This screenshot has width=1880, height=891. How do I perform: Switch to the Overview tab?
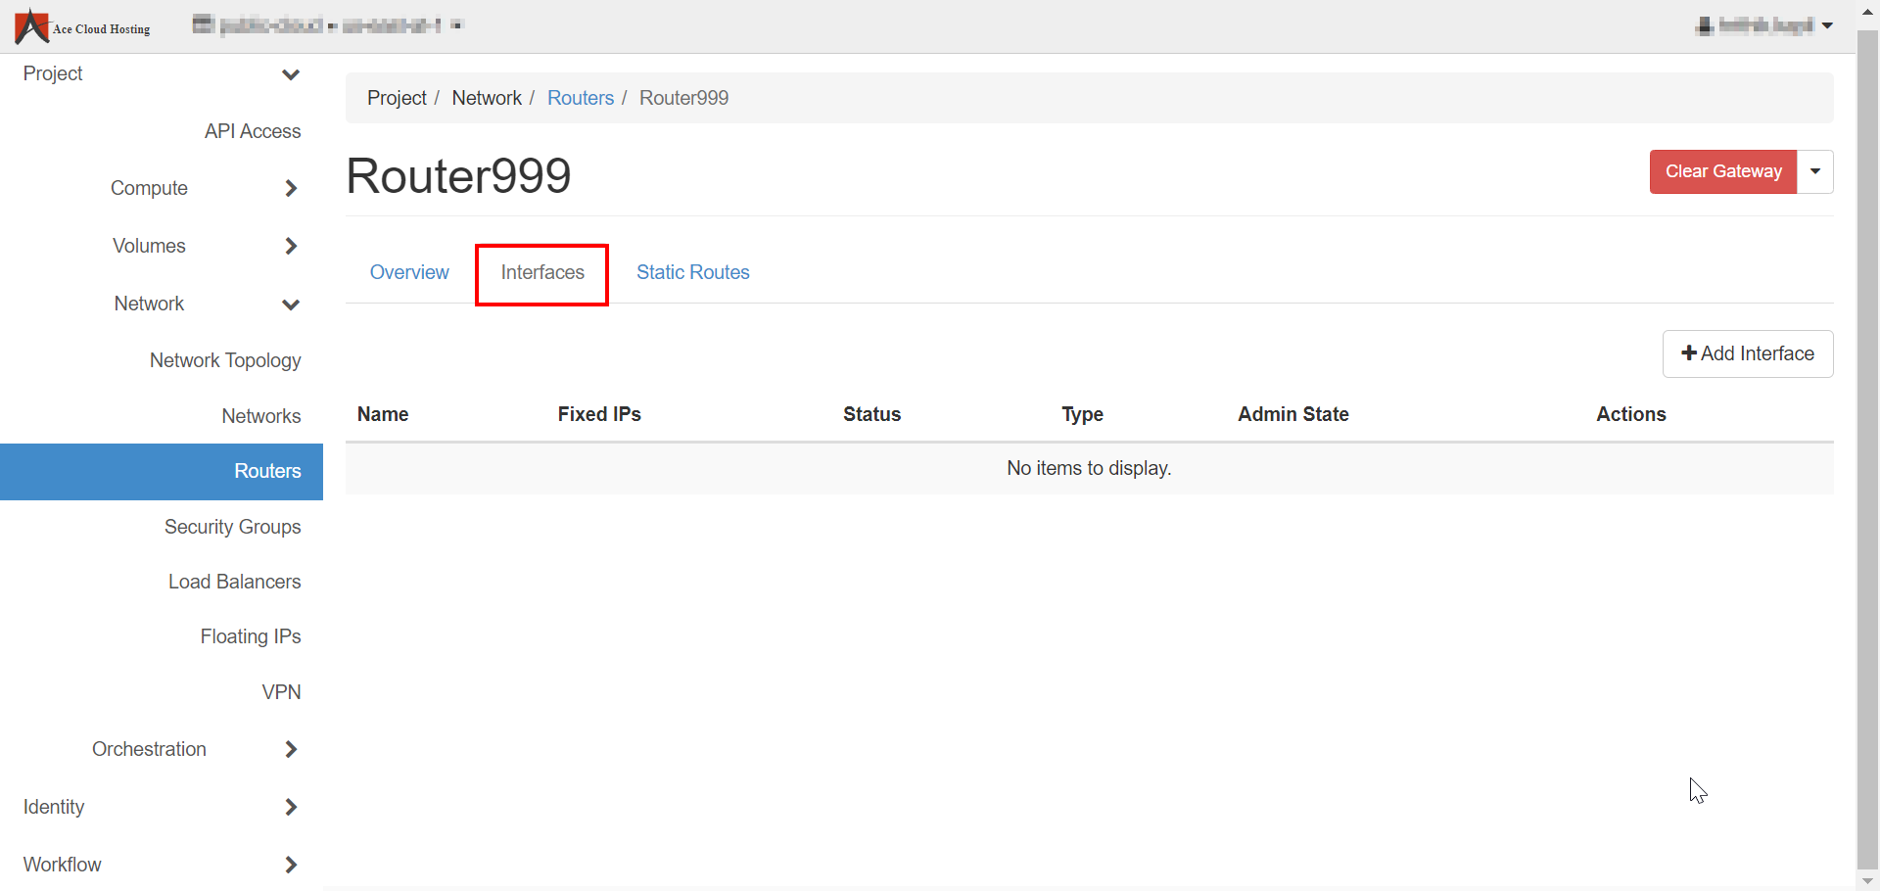409,272
